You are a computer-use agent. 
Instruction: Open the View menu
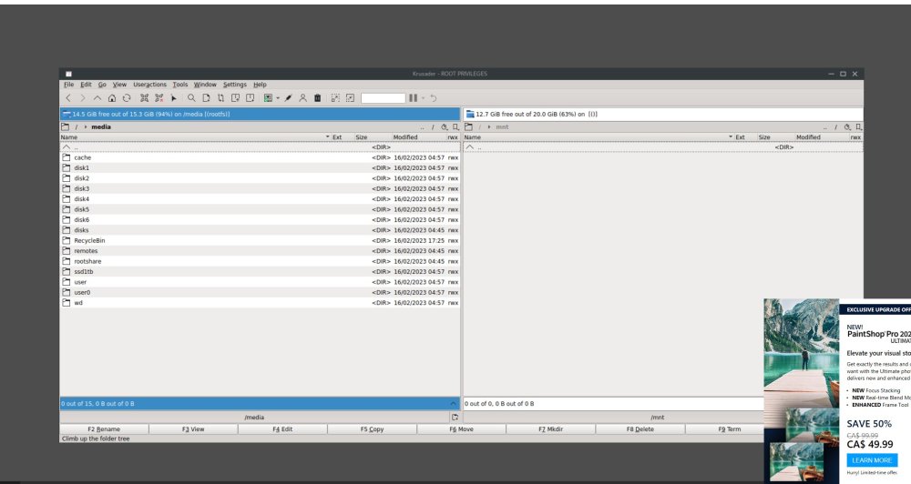pyautogui.click(x=119, y=84)
